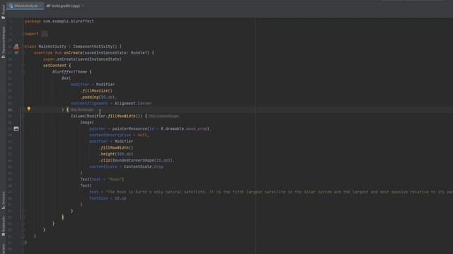Click .clip(RoundedCornerShape(10.dp)) modifier
The height and width of the screenshot is (254, 453).
pos(137,161)
